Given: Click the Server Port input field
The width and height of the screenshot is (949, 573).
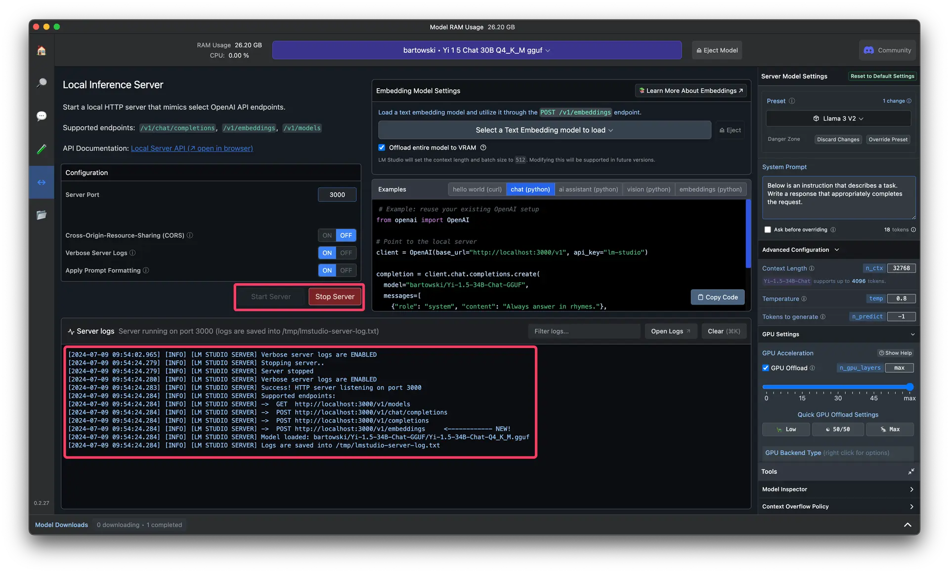Looking at the screenshot, I should coord(337,195).
